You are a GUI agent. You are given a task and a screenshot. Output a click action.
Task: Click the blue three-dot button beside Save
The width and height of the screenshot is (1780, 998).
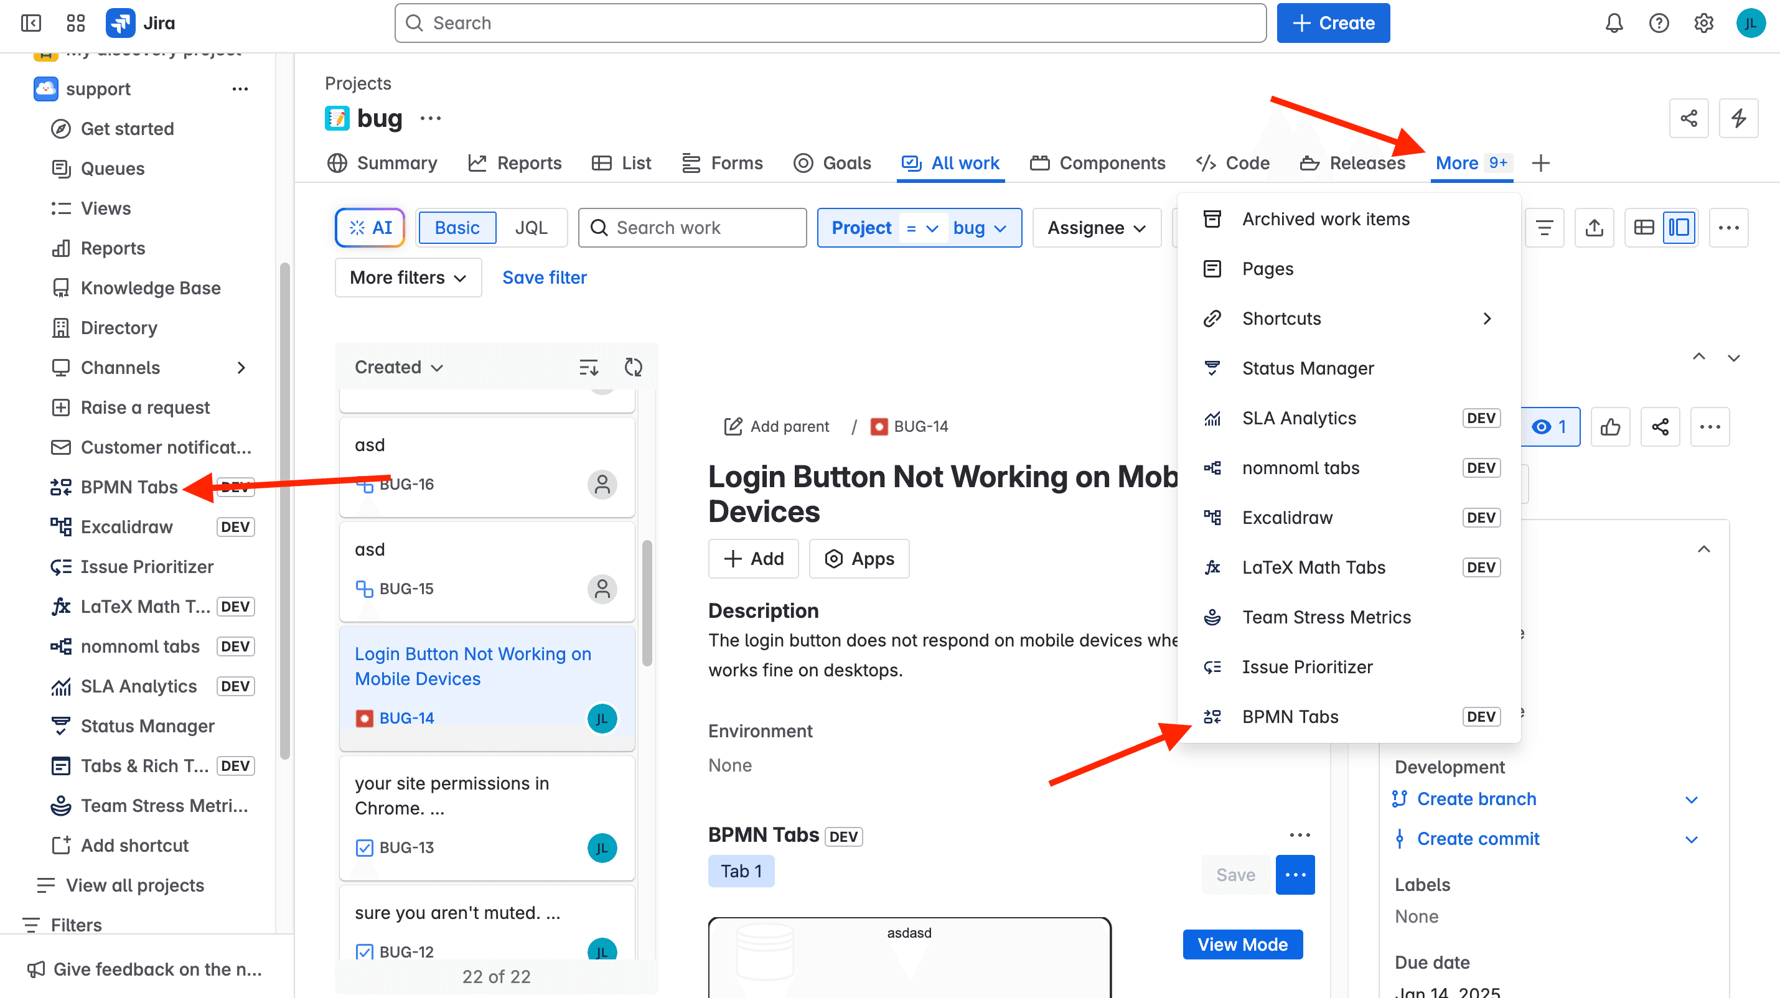pos(1295,875)
